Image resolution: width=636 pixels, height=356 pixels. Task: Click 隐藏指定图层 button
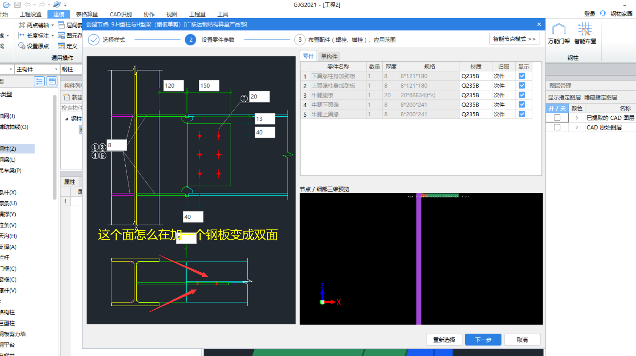tap(601, 97)
